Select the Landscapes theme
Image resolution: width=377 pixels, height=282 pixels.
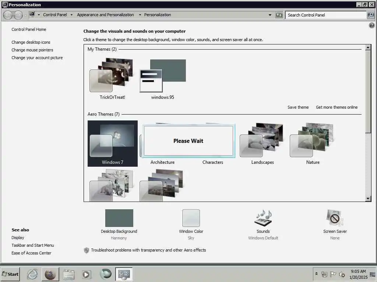click(263, 144)
